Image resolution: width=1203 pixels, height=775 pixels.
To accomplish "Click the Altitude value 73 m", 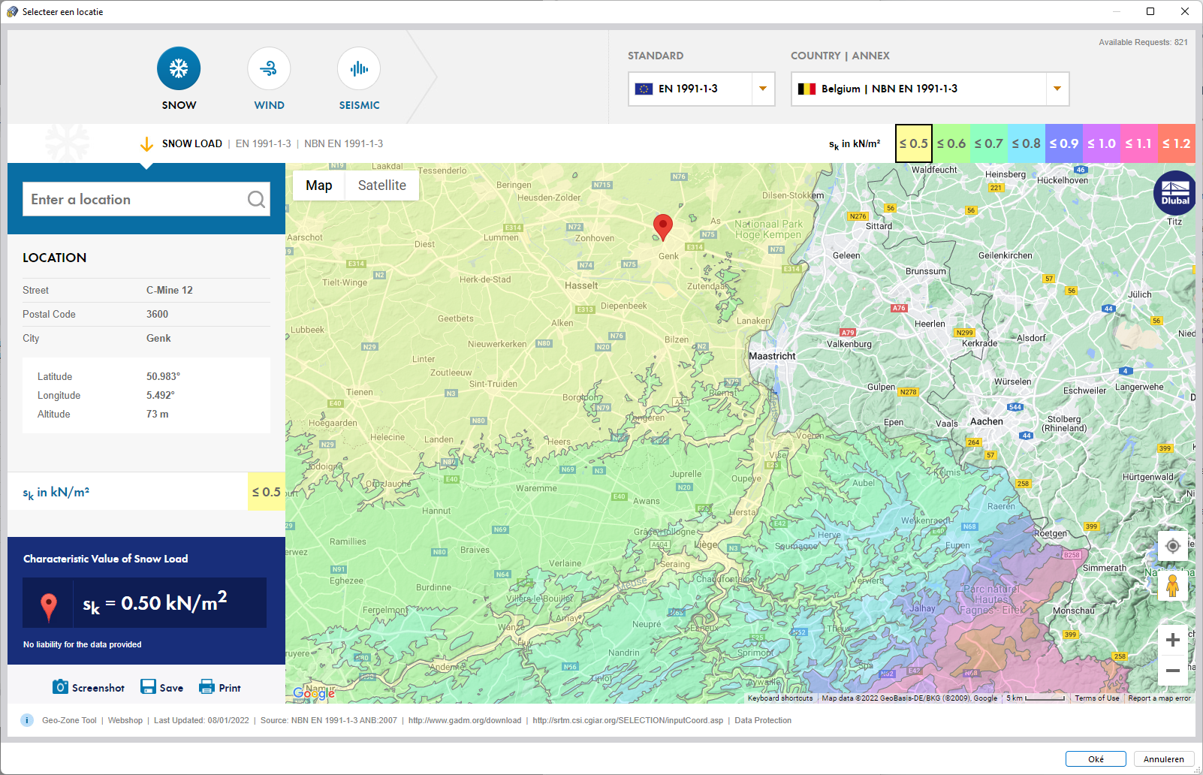I will [157, 414].
